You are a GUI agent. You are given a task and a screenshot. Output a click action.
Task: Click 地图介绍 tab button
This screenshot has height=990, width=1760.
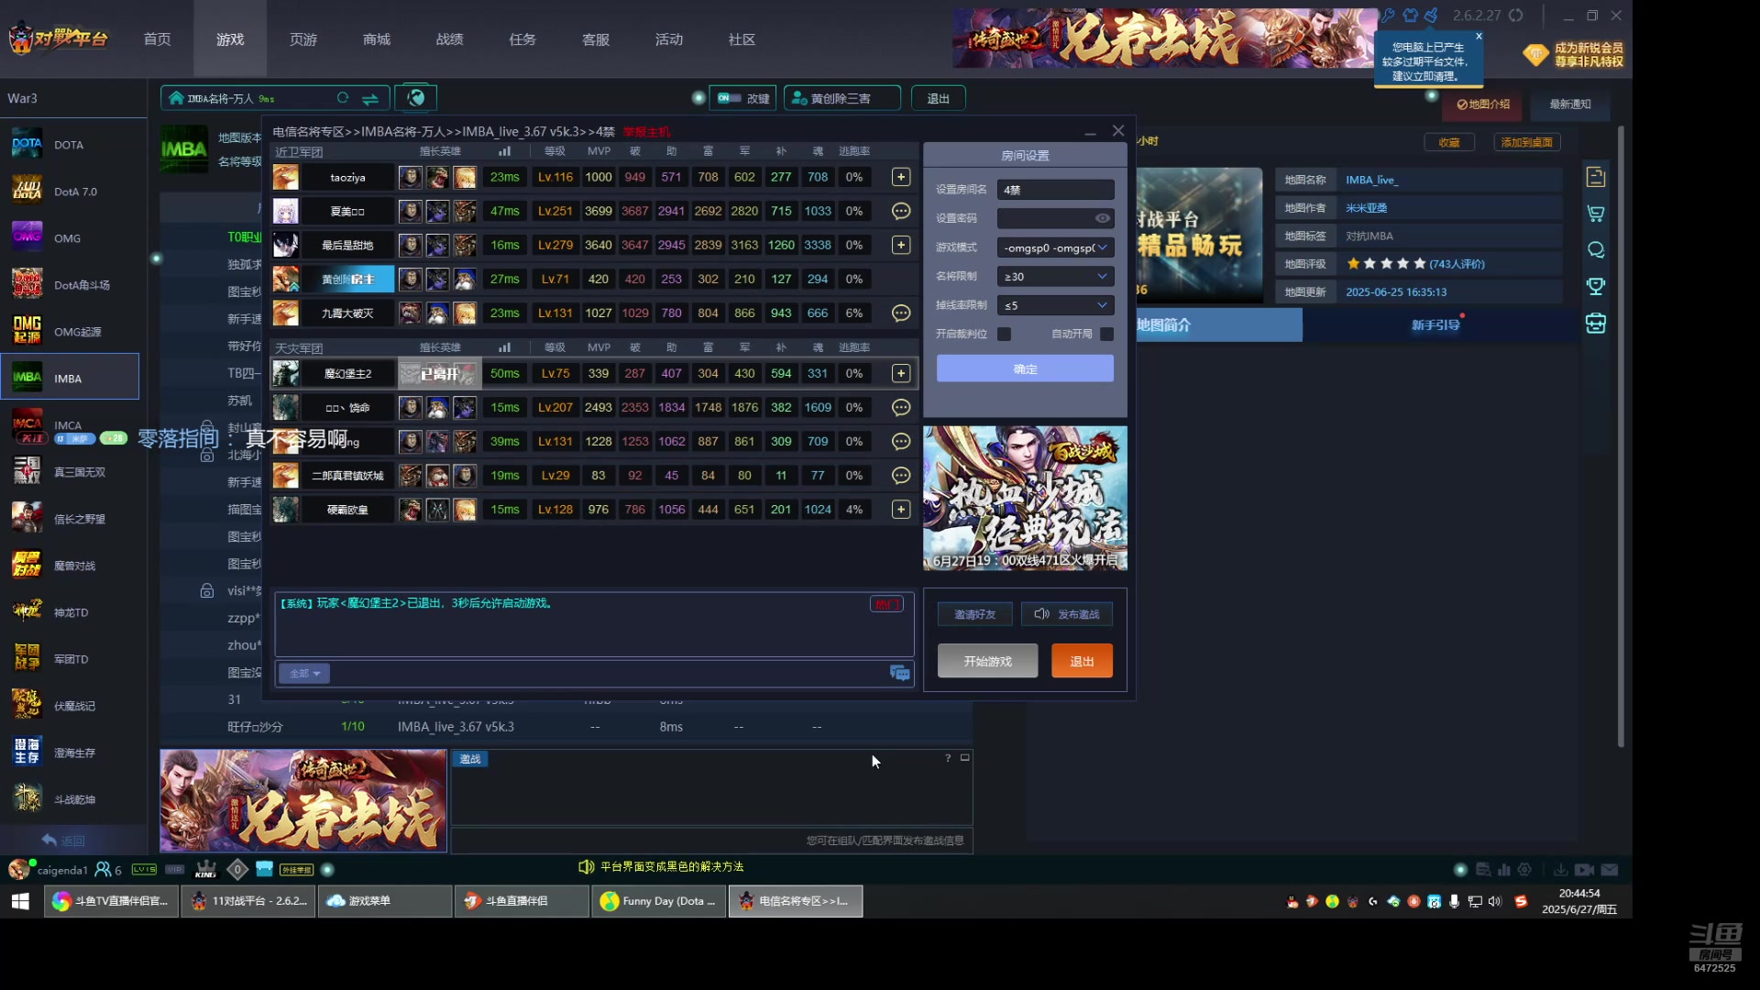coord(1483,104)
